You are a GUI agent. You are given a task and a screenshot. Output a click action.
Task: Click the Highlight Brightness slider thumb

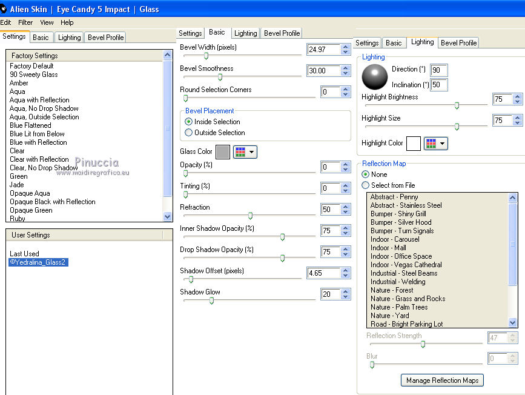point(457,105)
